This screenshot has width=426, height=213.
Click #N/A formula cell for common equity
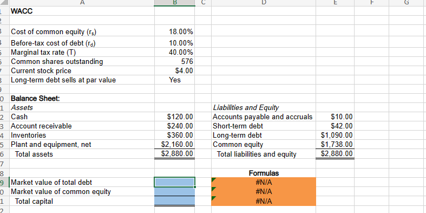pos(264,192)
